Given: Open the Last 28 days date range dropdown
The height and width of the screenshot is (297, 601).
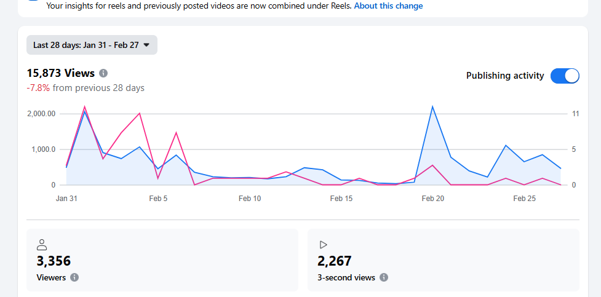Looking at the screenshot, I should coord(92,45).
